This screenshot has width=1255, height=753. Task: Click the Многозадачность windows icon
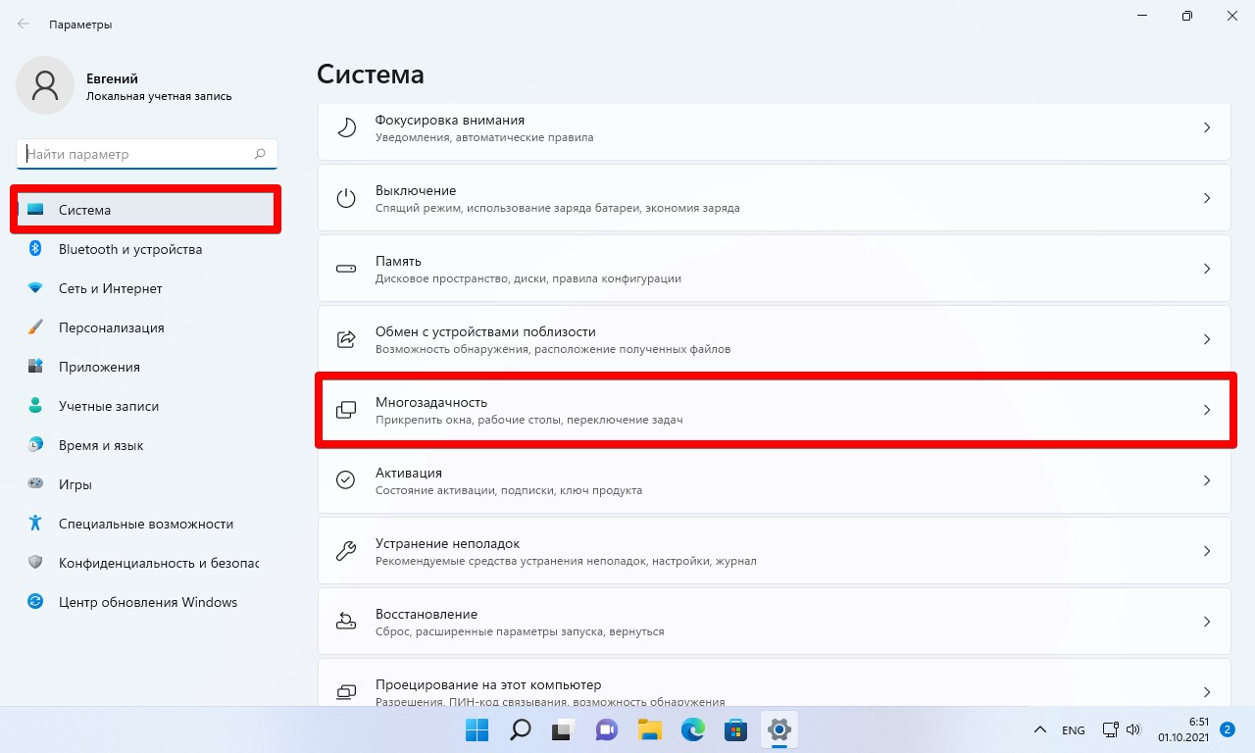tap(346, 410)
